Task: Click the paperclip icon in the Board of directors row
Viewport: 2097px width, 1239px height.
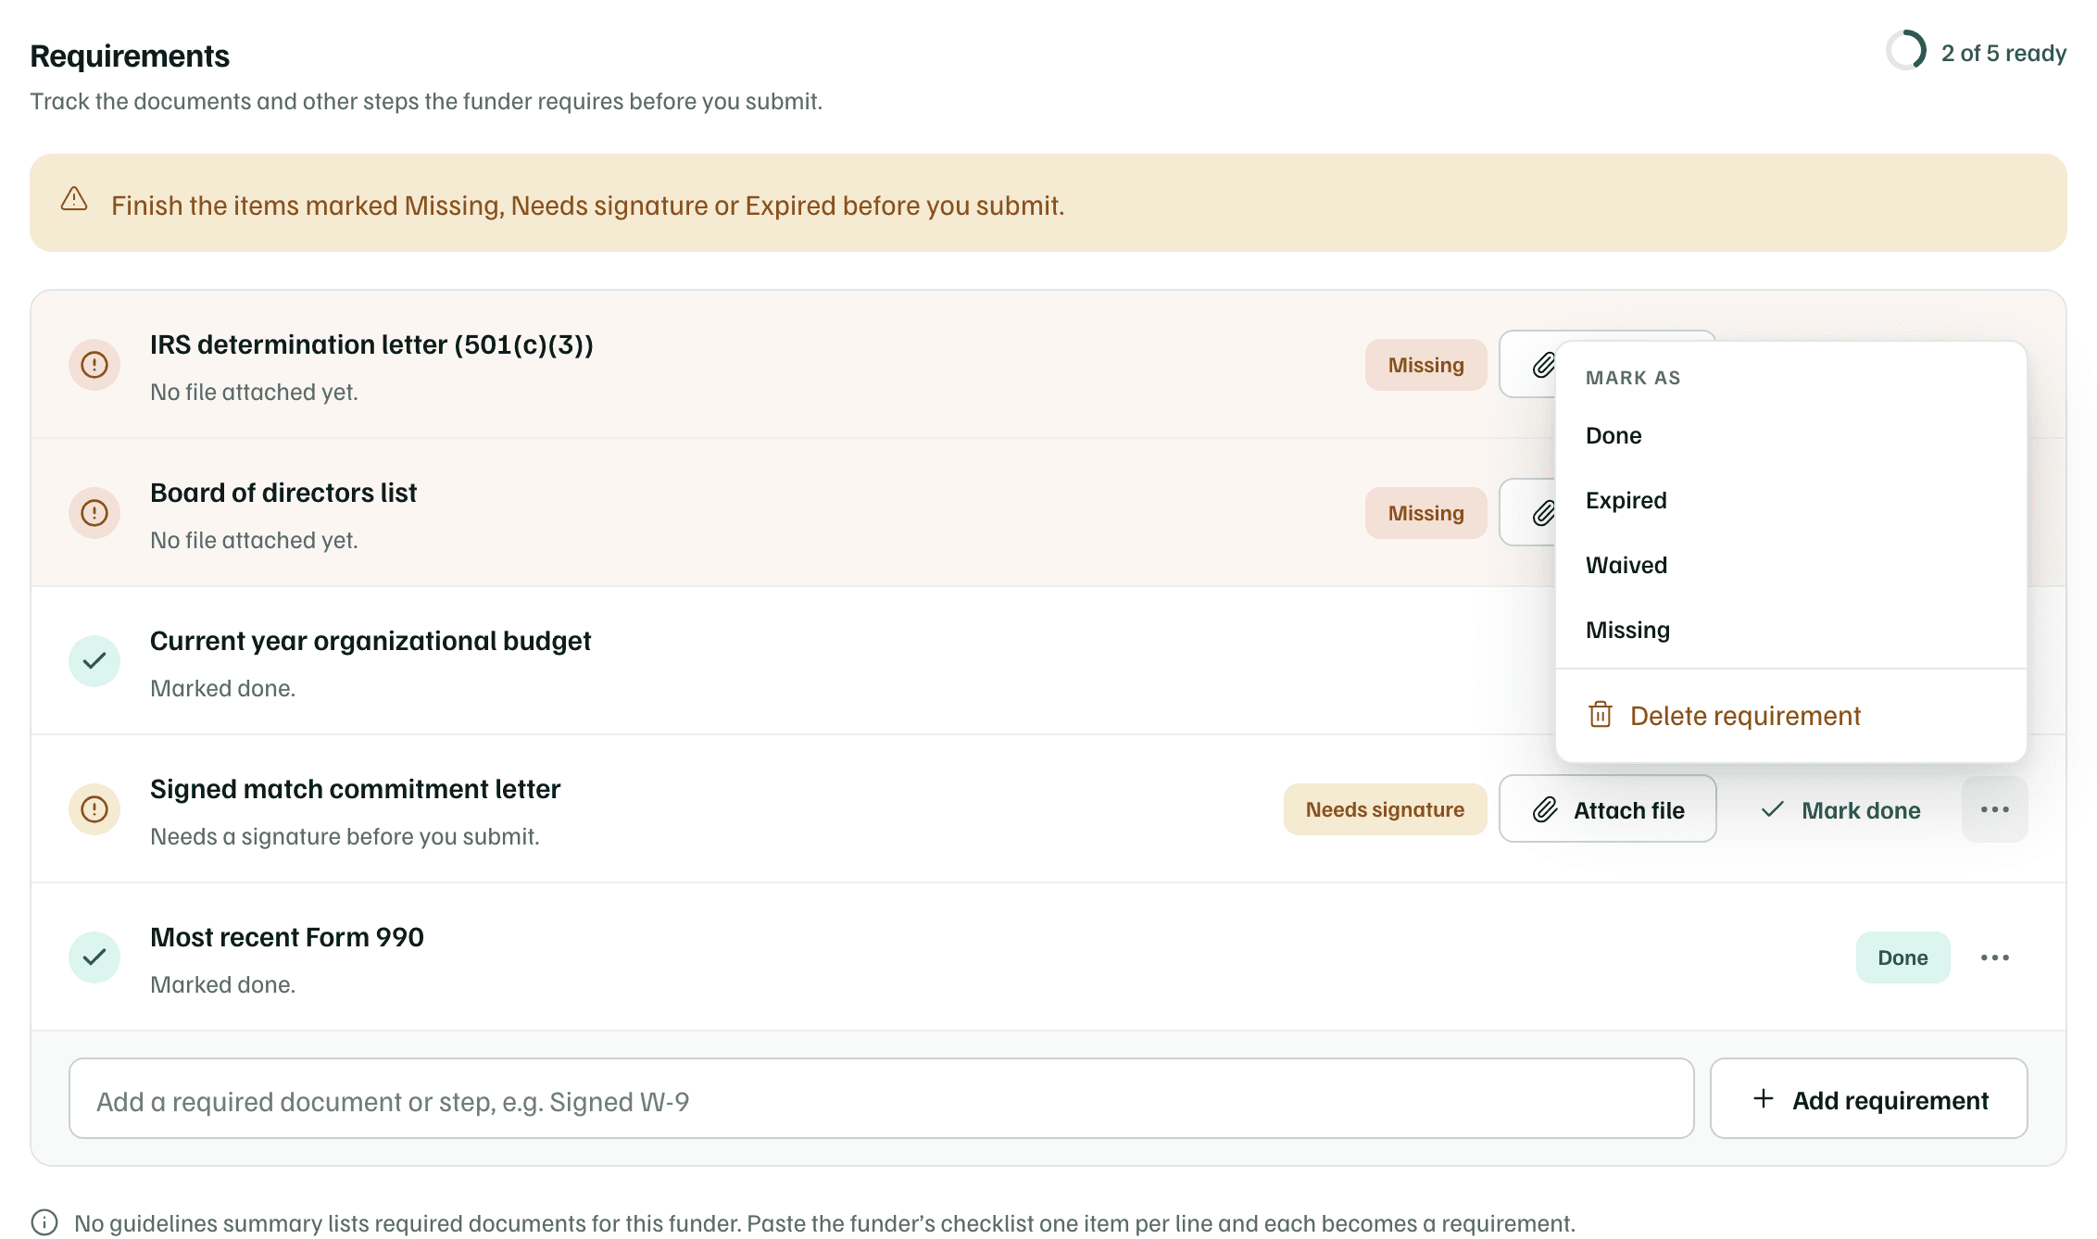Action: tap(1543, 513)
